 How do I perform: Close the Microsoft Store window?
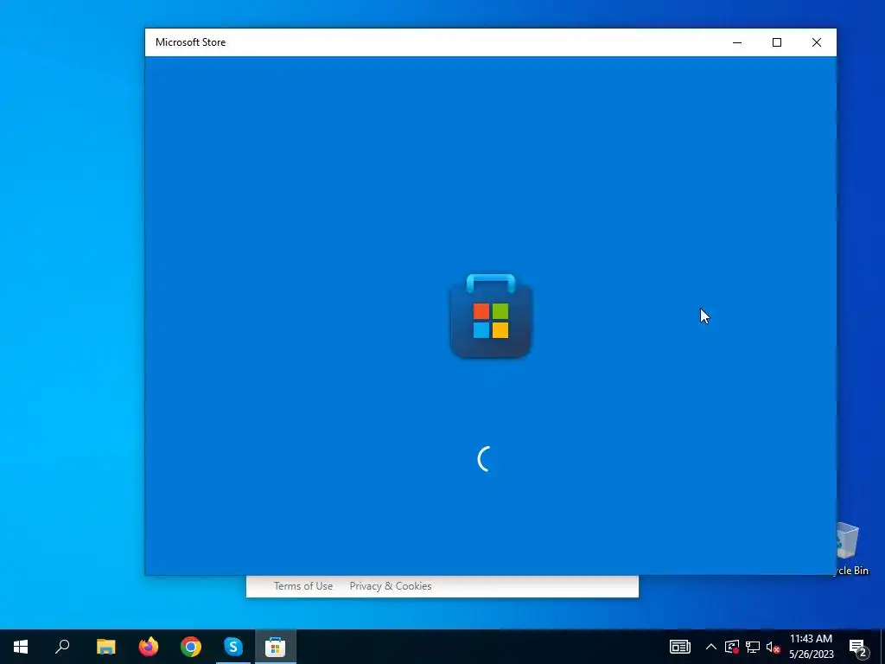[817, 42]
